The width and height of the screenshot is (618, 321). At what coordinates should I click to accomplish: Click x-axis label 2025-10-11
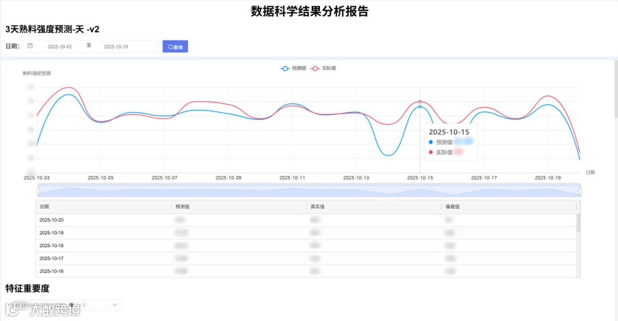click(x=292, y=178)
